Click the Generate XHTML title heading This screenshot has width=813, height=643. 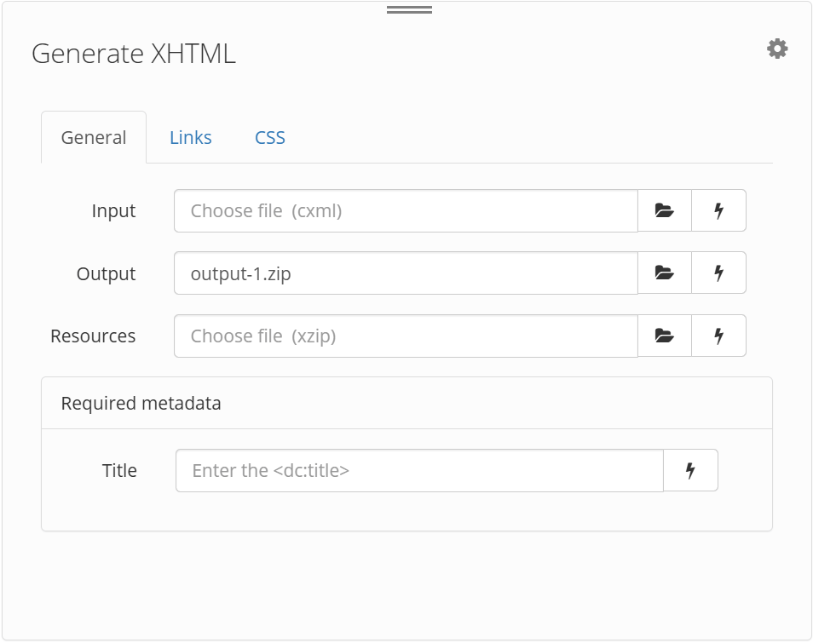tap(132, 55)
